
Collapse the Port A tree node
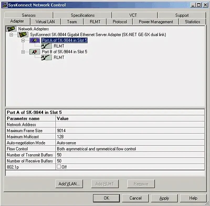23,41
